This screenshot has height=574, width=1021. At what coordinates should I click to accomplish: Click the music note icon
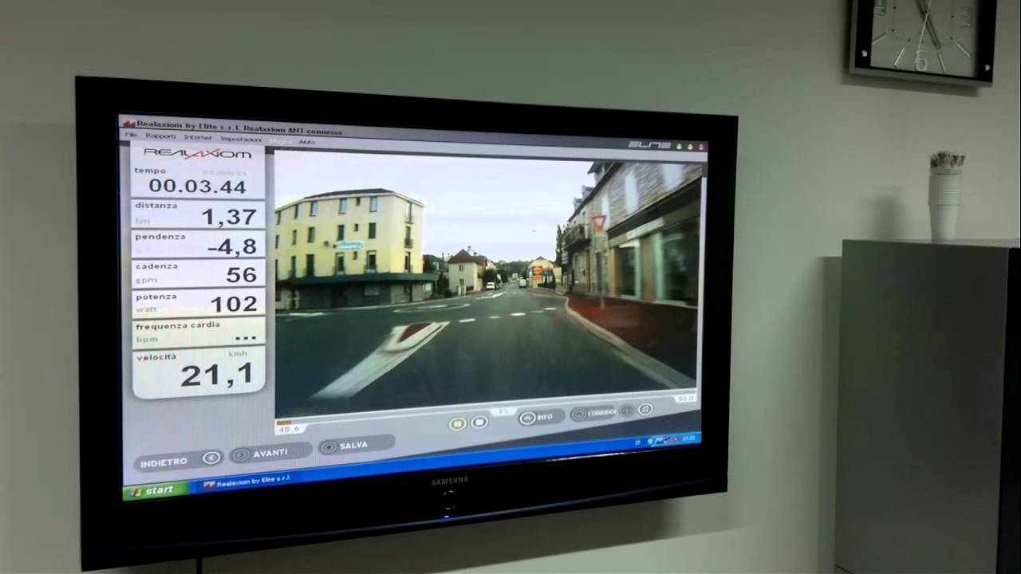645,410
